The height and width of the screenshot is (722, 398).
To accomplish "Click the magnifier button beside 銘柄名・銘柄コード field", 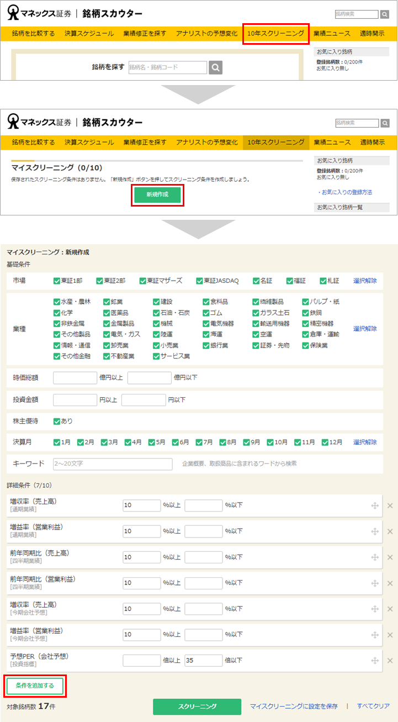I will [216, 67].
